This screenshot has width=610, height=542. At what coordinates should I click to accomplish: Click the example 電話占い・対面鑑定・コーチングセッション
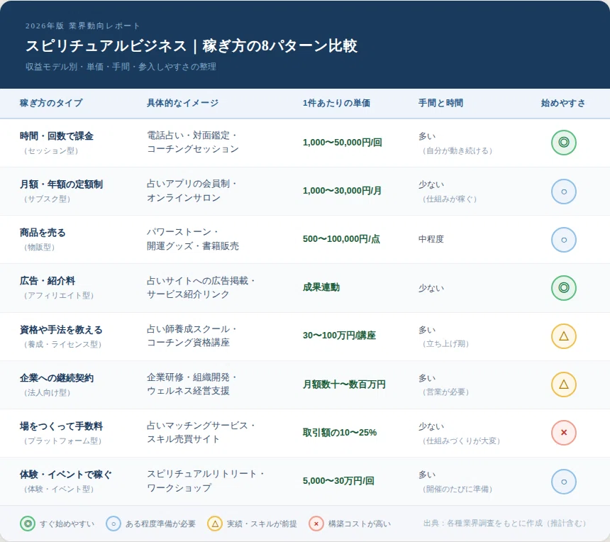coord(192,142)
